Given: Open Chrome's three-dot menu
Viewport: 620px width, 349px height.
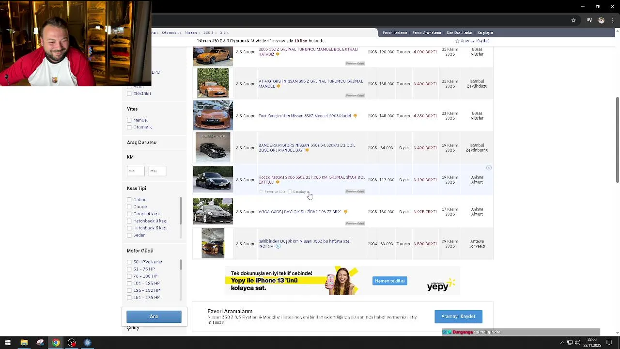Looking at the screenshot, I should point(613,20).
